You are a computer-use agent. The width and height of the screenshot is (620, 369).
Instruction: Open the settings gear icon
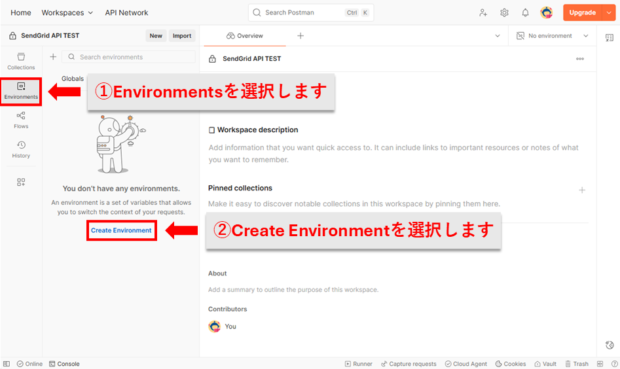point(504,12)
